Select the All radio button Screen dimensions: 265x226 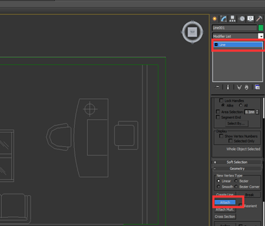[240, 105]
